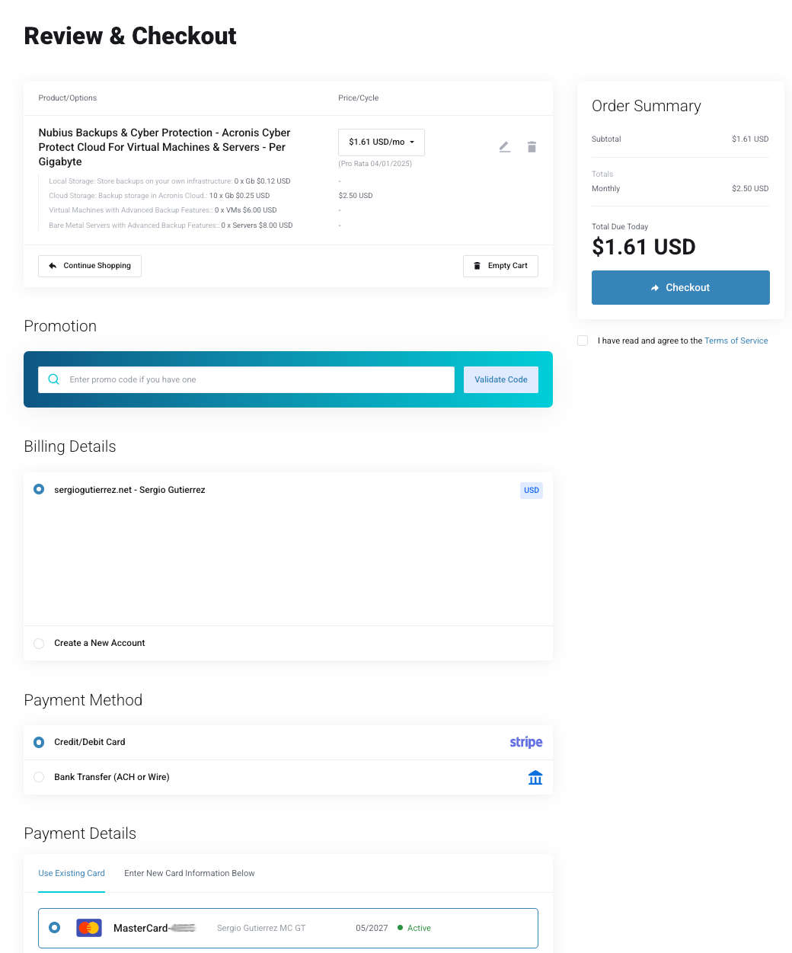
Task: Open Enter New Card Information Below tab
Action: click(190, 873)
